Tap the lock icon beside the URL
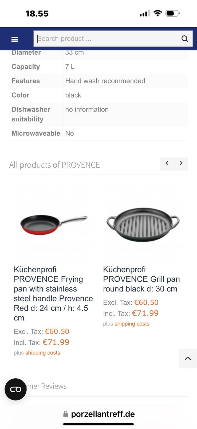197x429 pixels. pyautogui.click(x=65, y=414)
